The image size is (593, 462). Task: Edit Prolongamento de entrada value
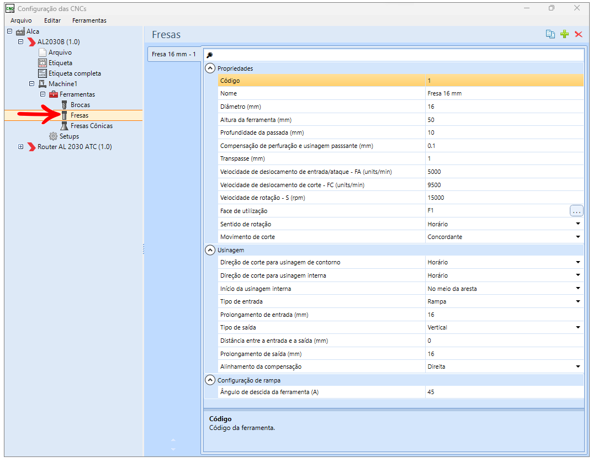point(504,315)
